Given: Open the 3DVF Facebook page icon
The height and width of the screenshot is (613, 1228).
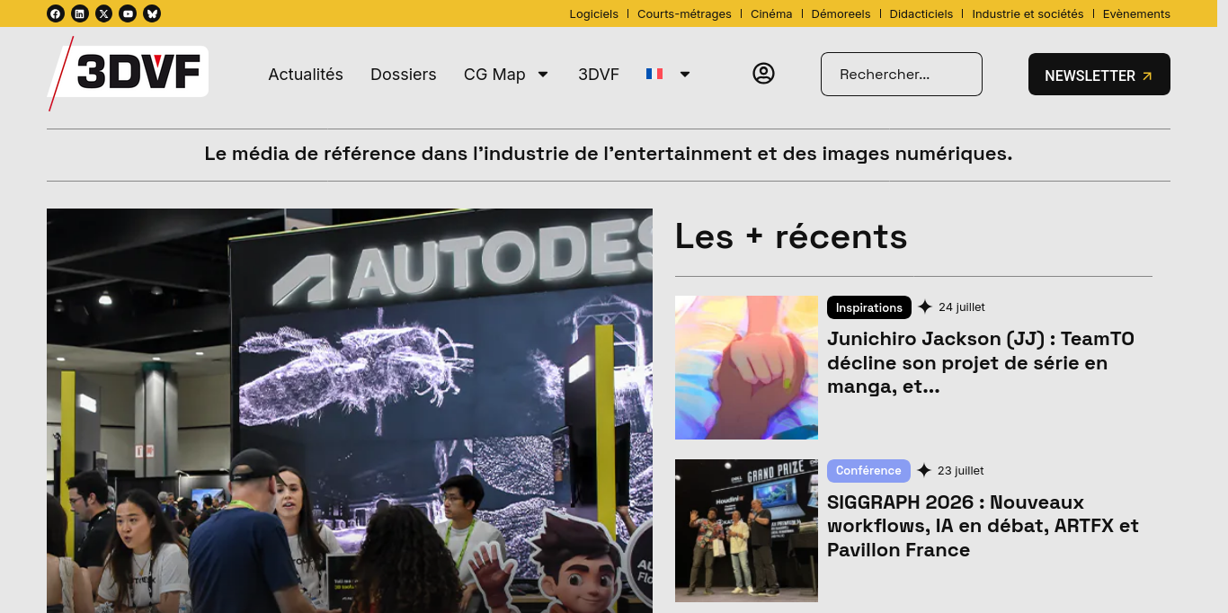Looking at the screenshot, I should point(56,13).
